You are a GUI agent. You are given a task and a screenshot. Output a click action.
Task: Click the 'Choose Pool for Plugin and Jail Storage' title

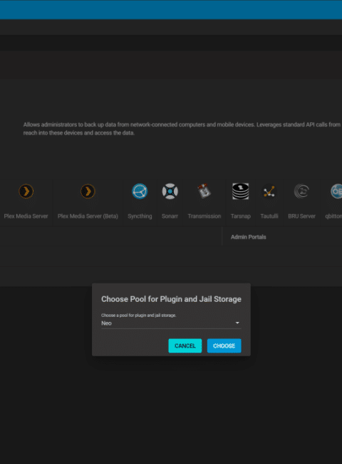[171, 299]
